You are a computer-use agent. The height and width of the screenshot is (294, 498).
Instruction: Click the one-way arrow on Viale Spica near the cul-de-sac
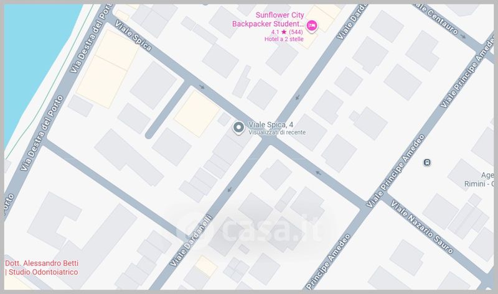(202, 86)
